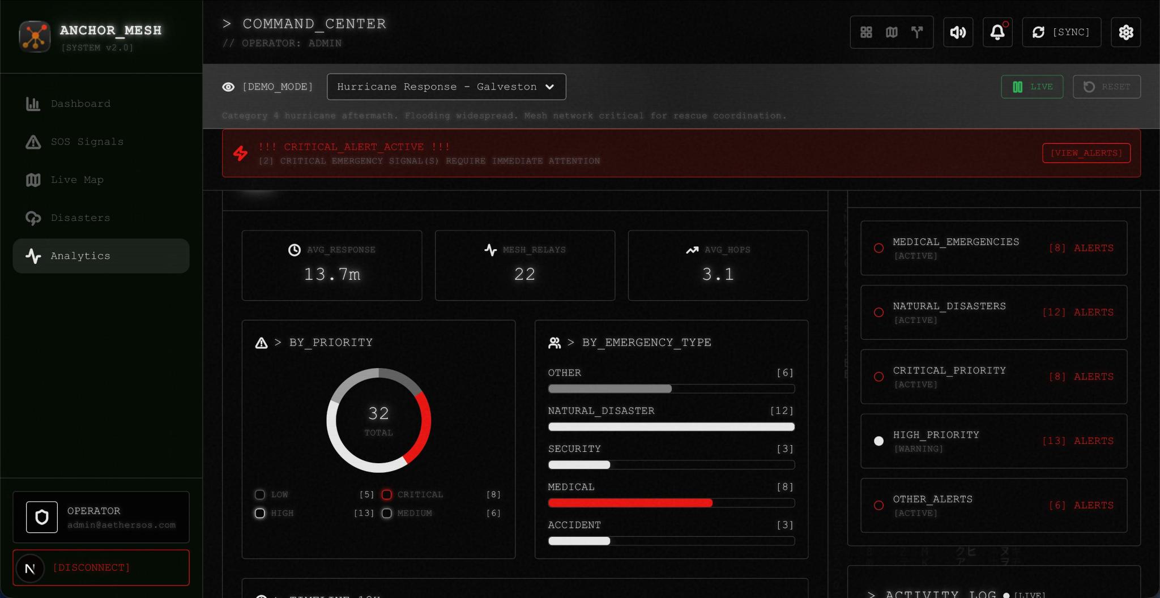Click the [13] ALERTS count text
Viewport: 1160px width, 598px height.
click(1078, 441)
